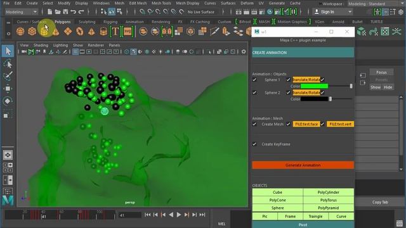
Task: Create a polygon plane from shelf
Action: click(x=68, y=32)
